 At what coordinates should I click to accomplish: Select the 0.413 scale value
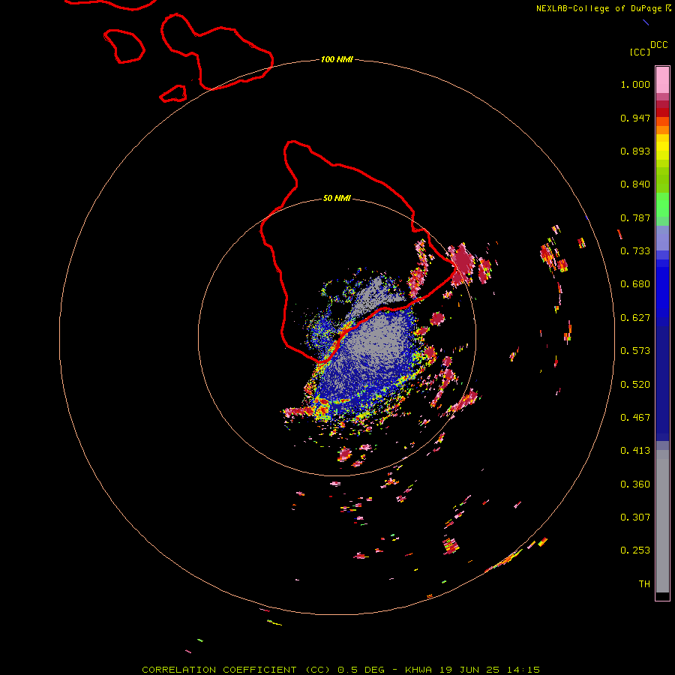(x=635, y=451)
